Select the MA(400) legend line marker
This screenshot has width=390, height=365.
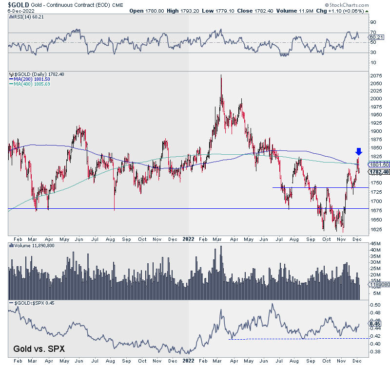pyautogui.click(x=11, y=84)
